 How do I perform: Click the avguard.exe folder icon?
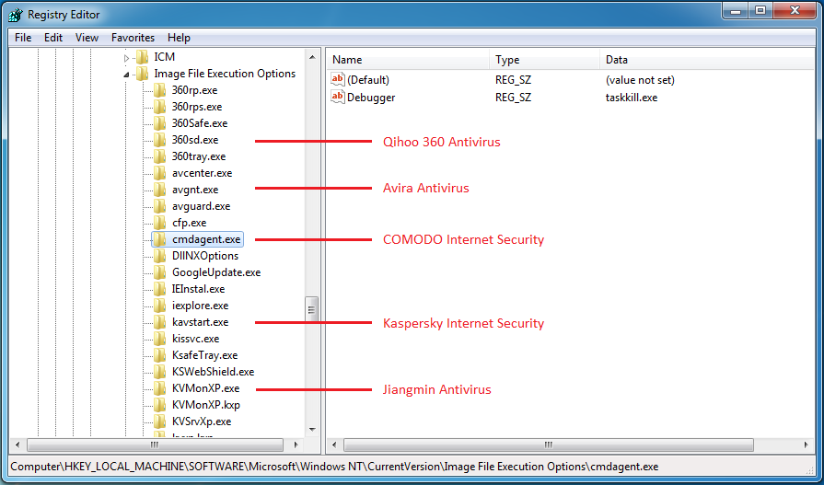pyautogui.click(x=160, y=206)
